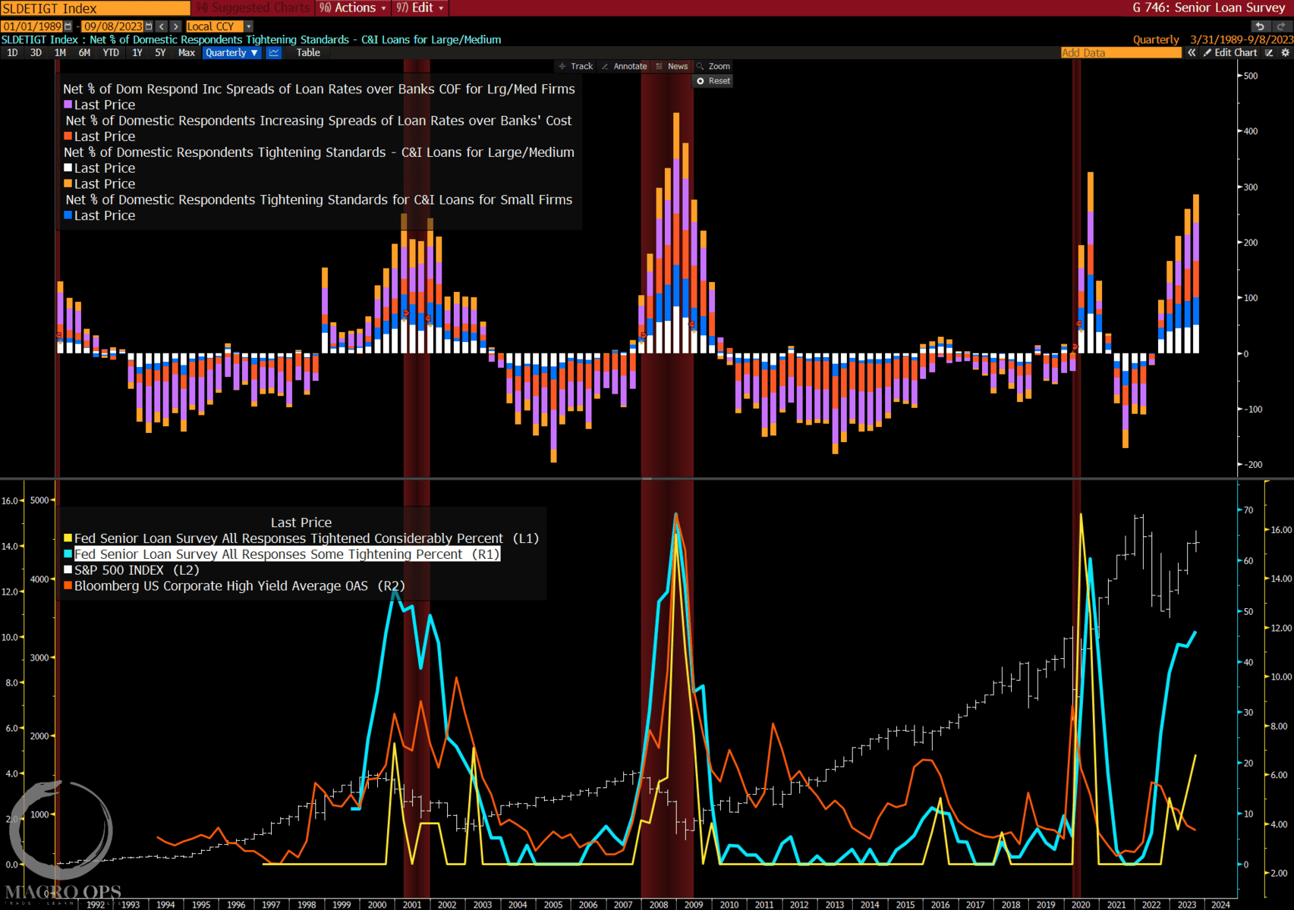Open 94) Suggested Charts
Screen dimensions: 1294x910
click(x=253, y=8)
